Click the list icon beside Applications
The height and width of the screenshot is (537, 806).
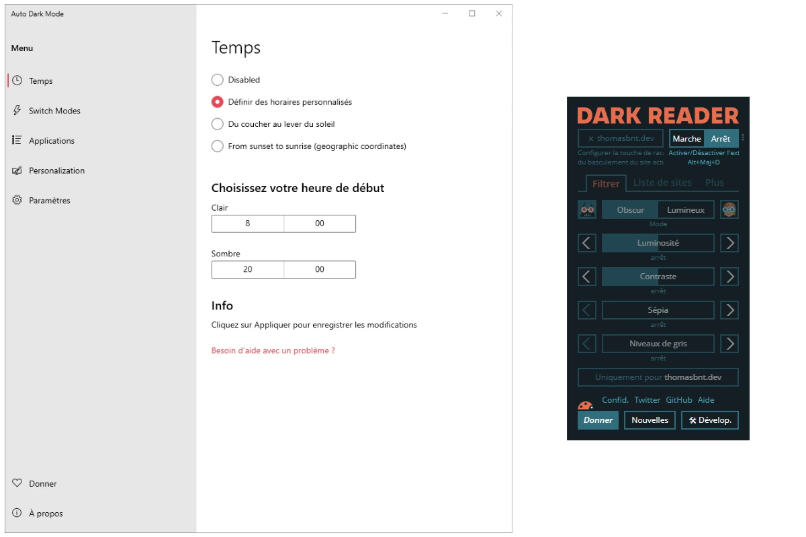point(17,140)
